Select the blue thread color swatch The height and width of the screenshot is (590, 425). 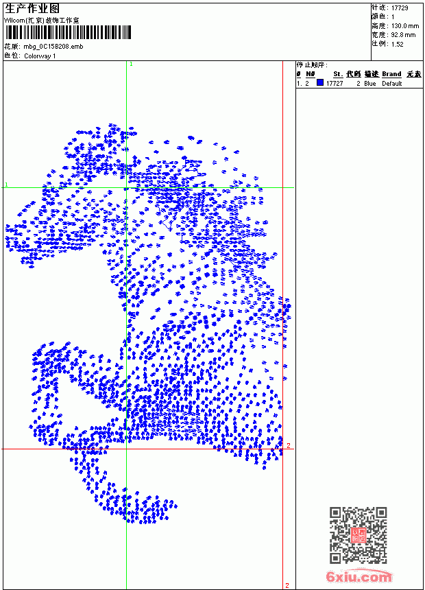point(320,83)
